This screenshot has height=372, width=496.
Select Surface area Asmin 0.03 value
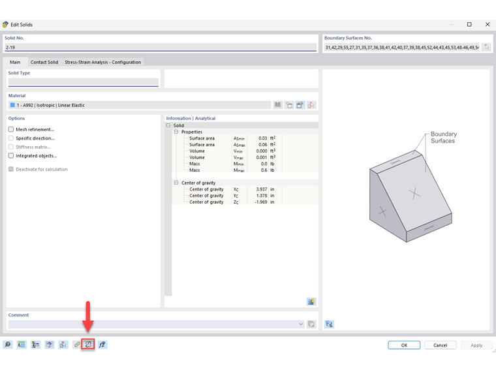pyautogui.click(x=263, y=138)
